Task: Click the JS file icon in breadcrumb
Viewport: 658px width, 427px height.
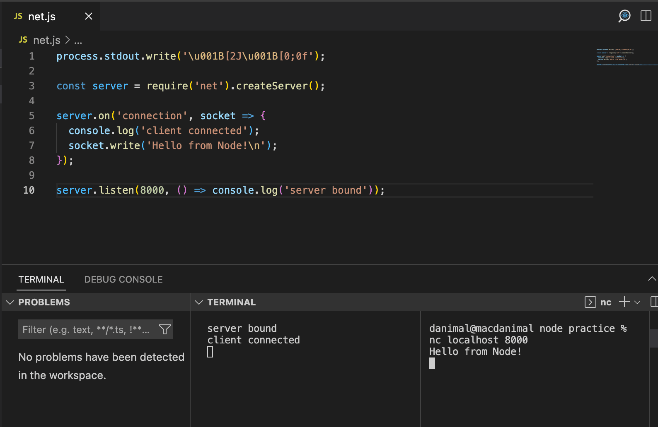Action: 23,40
